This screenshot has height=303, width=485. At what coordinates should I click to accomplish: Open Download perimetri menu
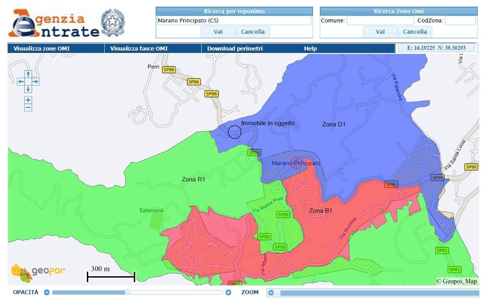(x=235, y=49)
